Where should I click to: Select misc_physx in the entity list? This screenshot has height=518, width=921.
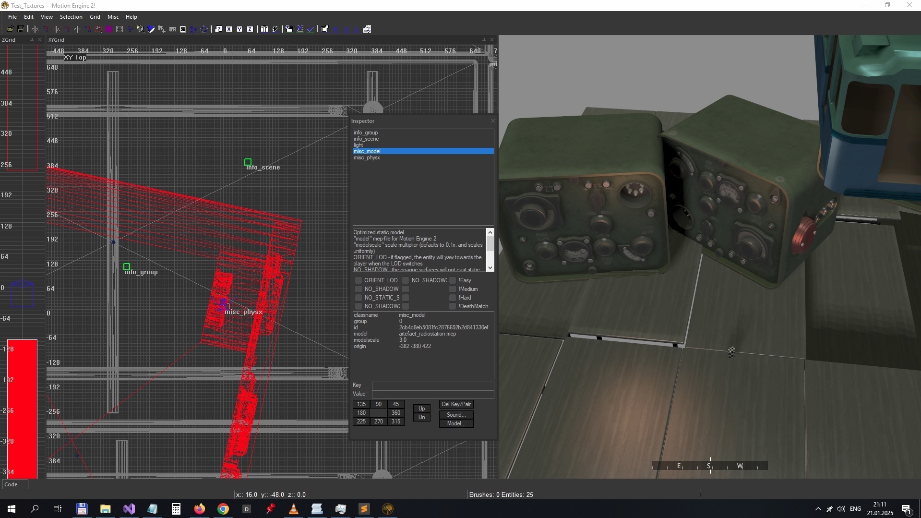(x=423, y=157)
